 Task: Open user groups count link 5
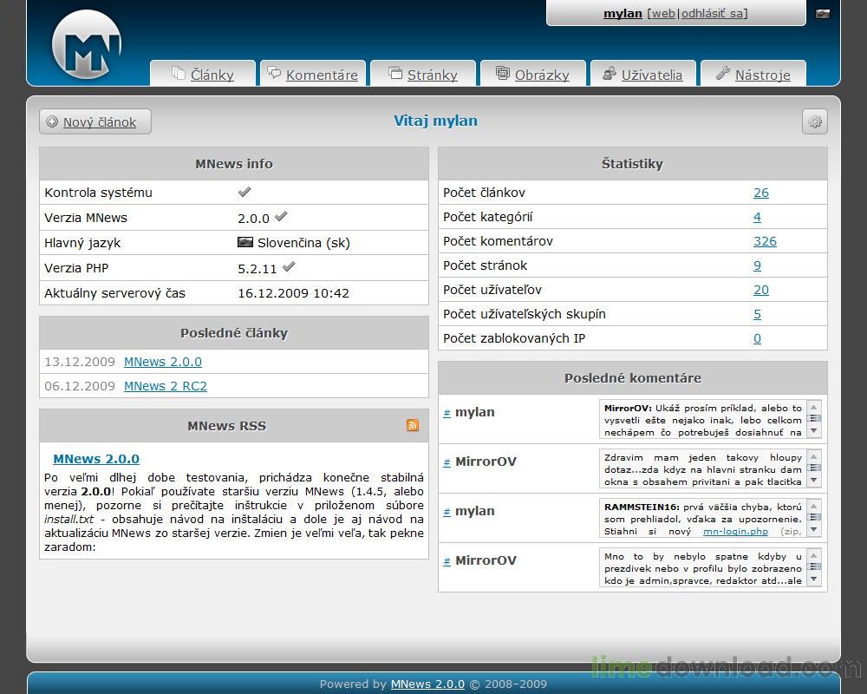pyautogui.click(x=757, y=314)
